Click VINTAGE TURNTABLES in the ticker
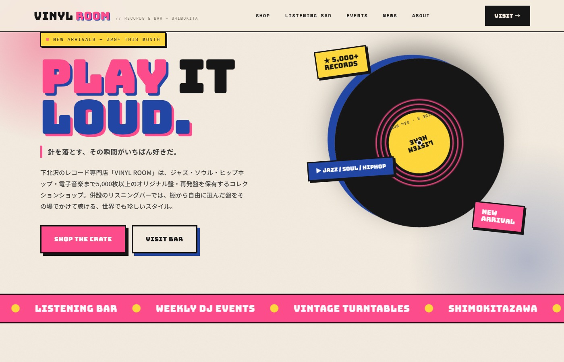 [352, 309]
